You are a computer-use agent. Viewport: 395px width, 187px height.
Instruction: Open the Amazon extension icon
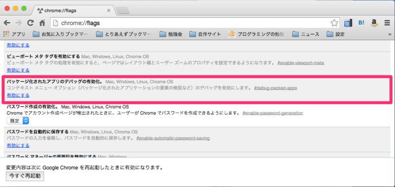(374, 23)
